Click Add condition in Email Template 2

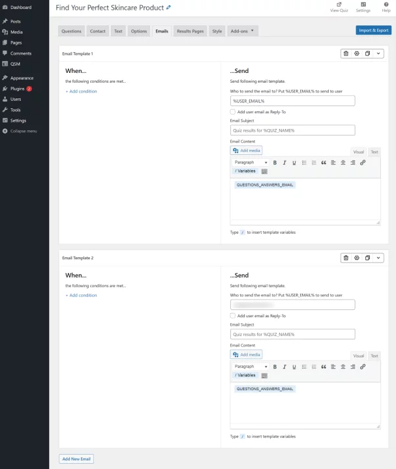coord(81,295)
